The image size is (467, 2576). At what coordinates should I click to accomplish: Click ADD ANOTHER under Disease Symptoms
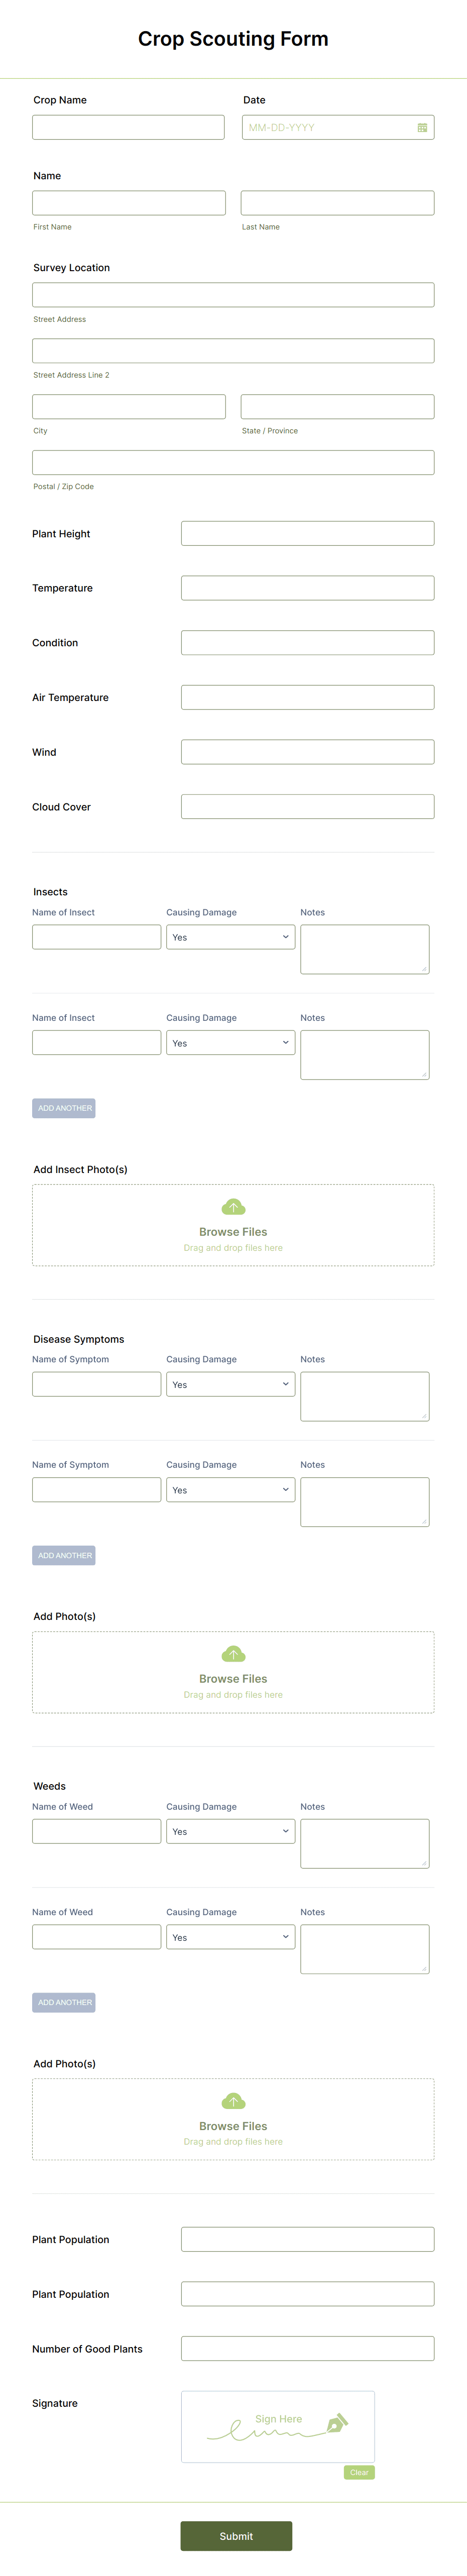pyautogui.click(x=63, y=1555)
